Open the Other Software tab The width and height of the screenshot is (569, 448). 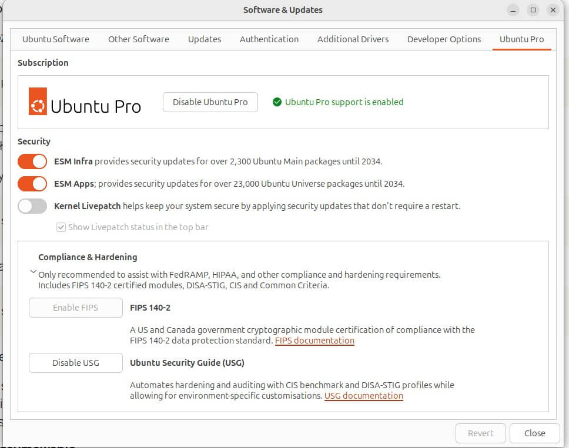click(x=139, y=39)
